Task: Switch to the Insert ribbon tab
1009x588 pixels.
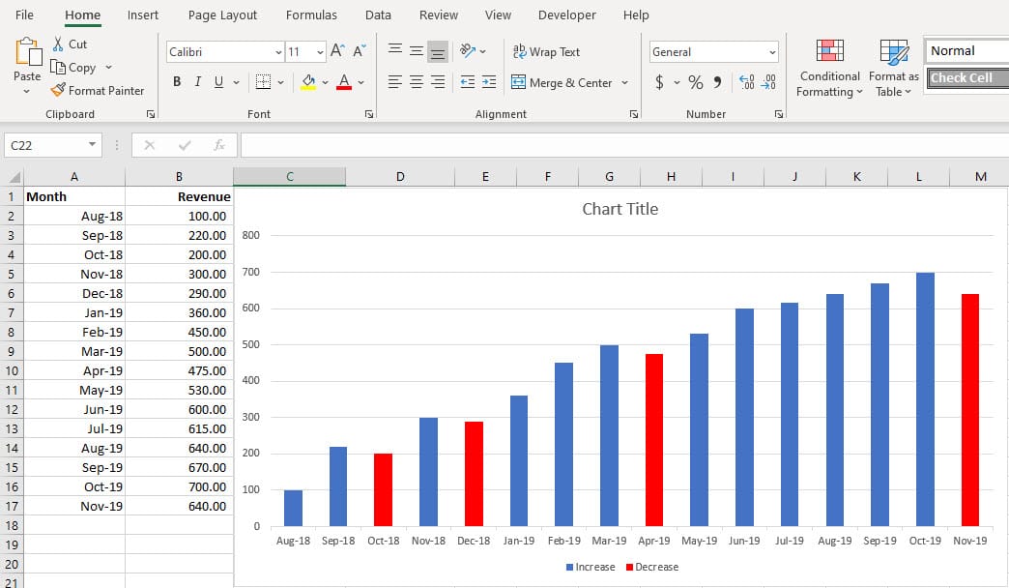Action: tap(143, 15)
